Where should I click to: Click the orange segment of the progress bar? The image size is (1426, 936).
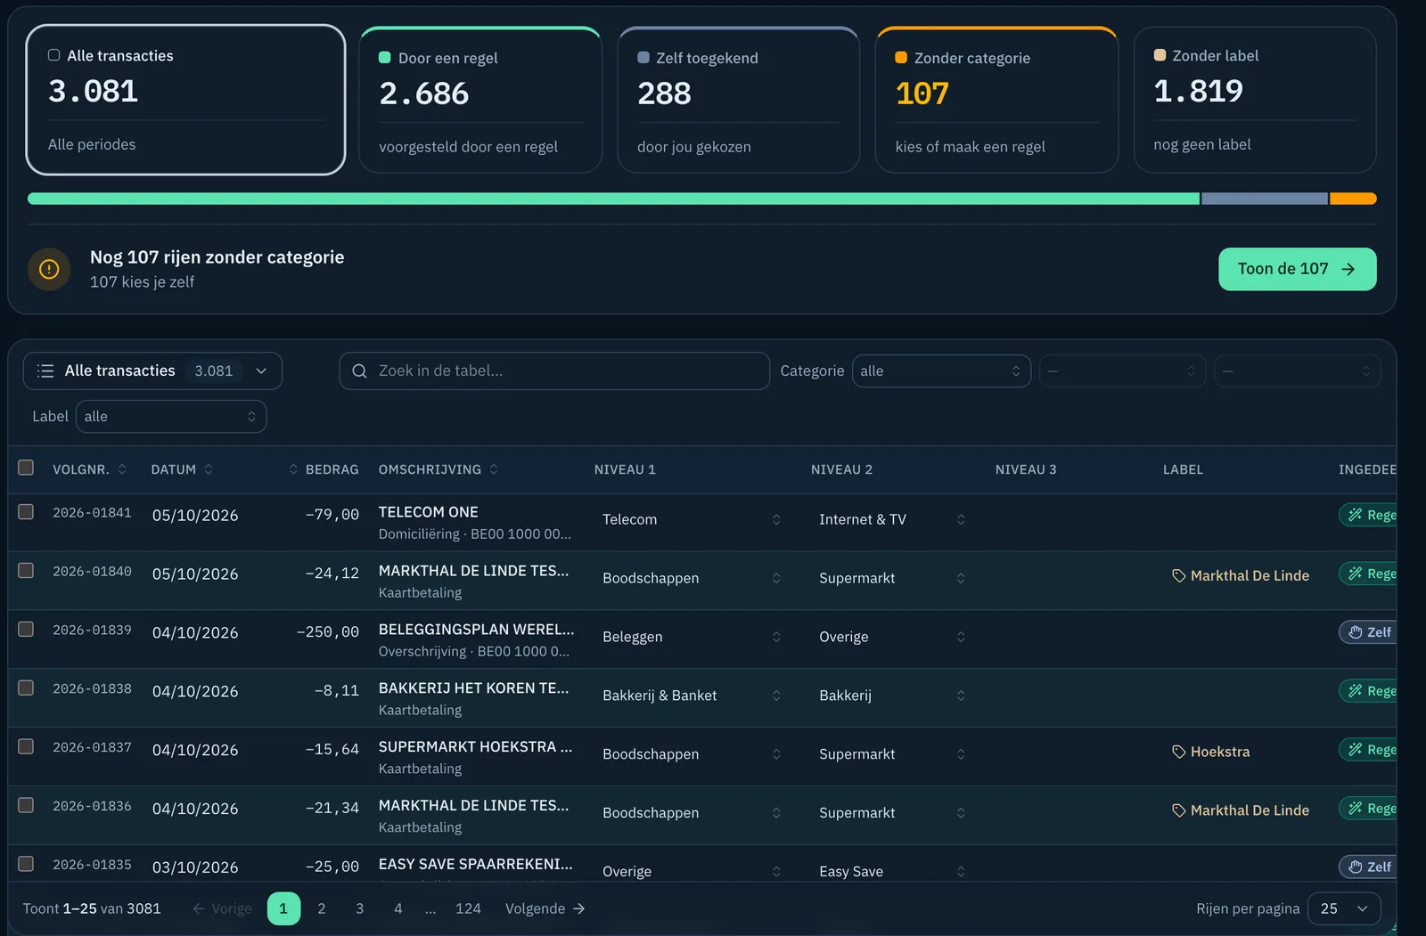pyautogui.click(x=1353, y=199)
